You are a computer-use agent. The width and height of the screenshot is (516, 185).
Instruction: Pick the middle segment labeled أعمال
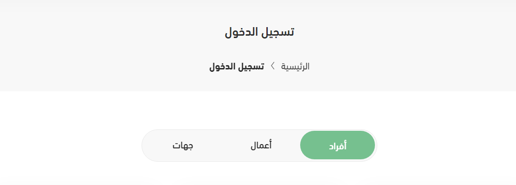tap(261, 145)
